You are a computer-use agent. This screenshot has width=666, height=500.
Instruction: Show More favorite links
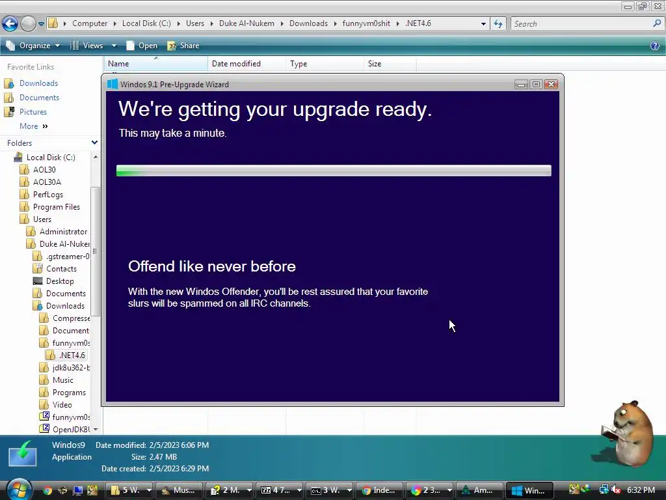(x=34, y=126)
